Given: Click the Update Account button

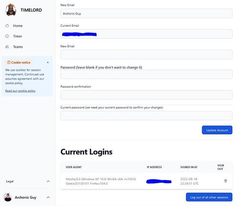Looking at the screenshot, I should coord(217,130).
